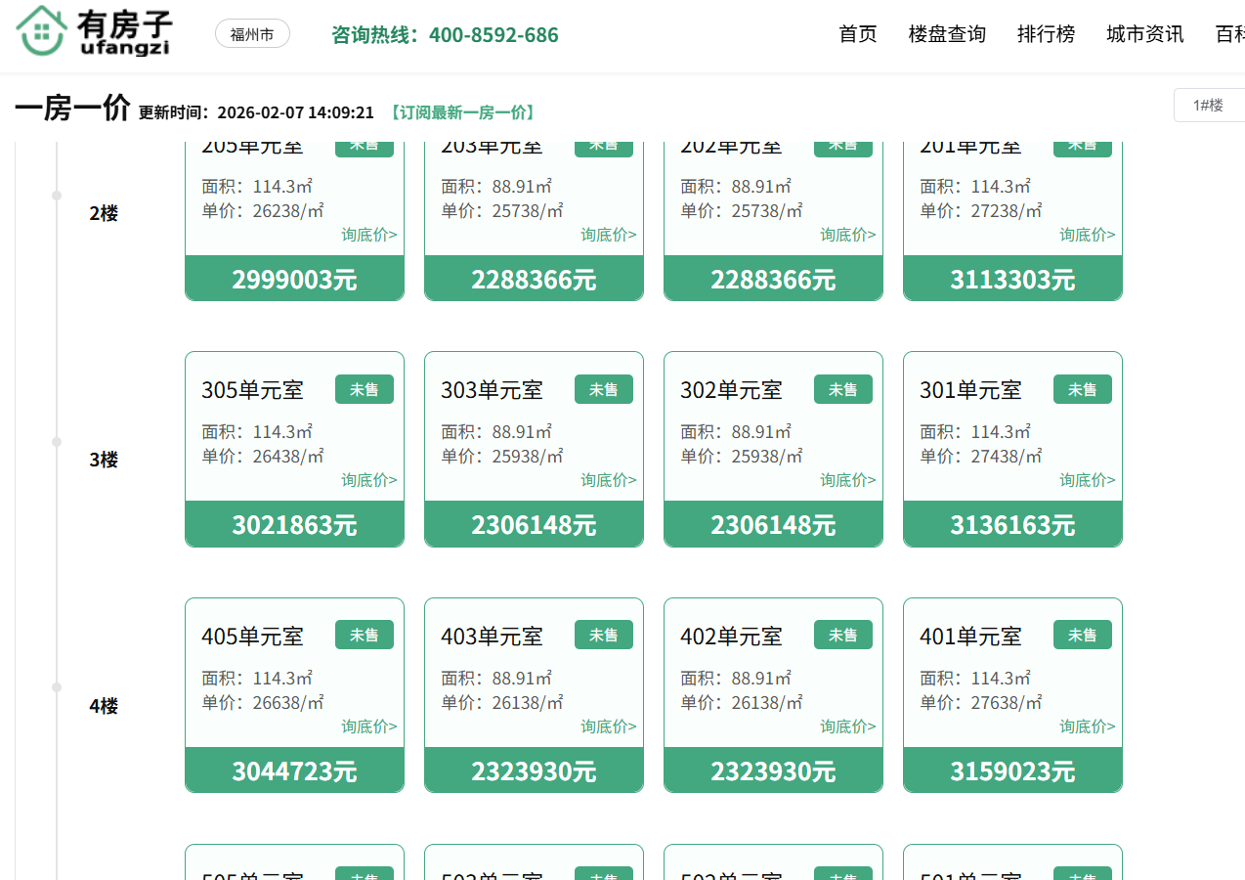Open the 1#楼 building dropdown
The height and width of the screenshot is (880, 1245).
tap(1208, 105)
